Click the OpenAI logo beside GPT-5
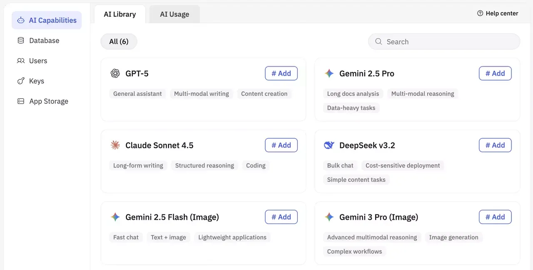The height and width of the screenshot is (270, 533). tap(115, 73)
